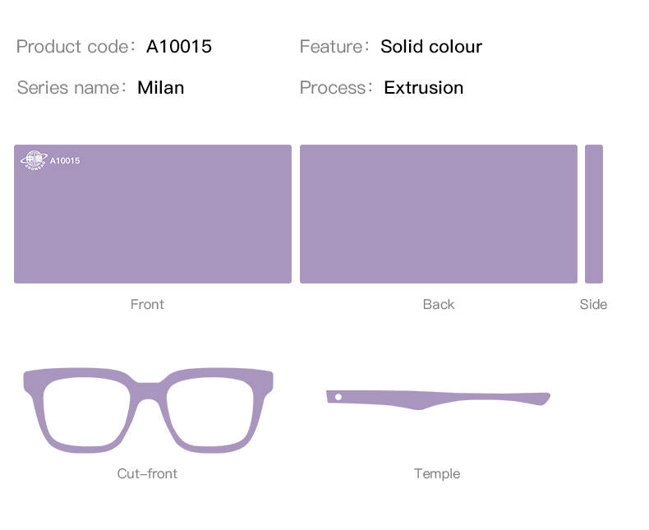Select the purple Front colour panel
Viewport: 649px width, 530px height.
pos(153,214)
